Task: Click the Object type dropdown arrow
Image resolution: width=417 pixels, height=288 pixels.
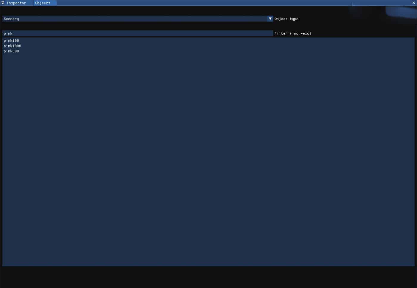Action: (270, 19)
